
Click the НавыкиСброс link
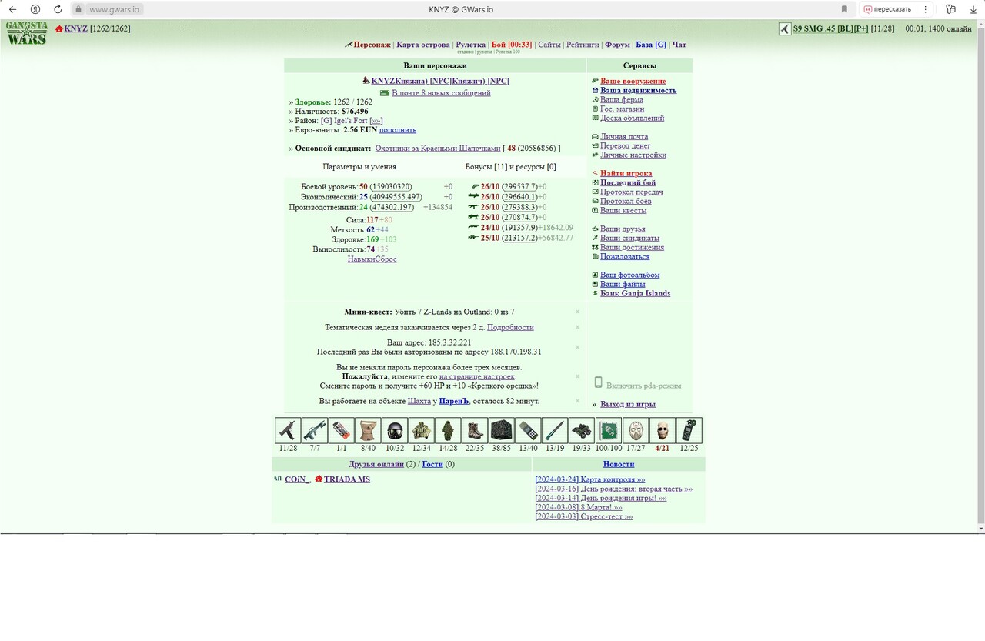point(372,259)
